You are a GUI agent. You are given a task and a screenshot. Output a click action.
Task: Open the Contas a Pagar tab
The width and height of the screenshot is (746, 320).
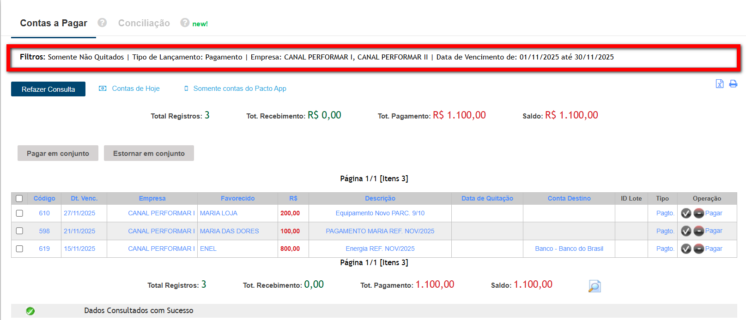54,23
